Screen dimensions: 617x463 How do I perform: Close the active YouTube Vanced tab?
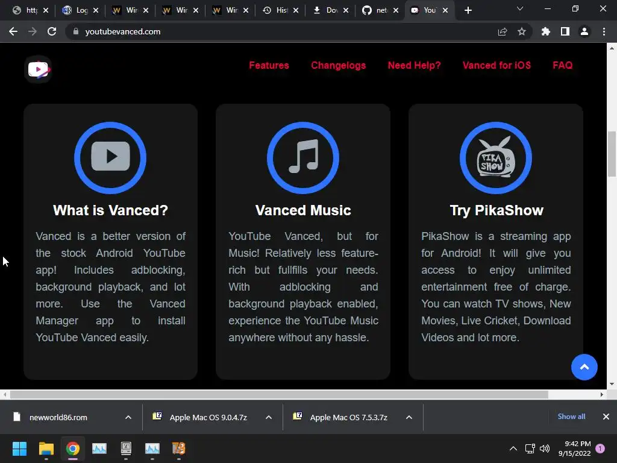pos(445,10)
